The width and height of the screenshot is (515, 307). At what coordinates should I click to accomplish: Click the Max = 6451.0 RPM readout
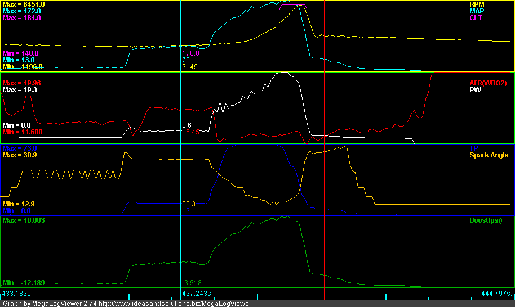(24, 4)
